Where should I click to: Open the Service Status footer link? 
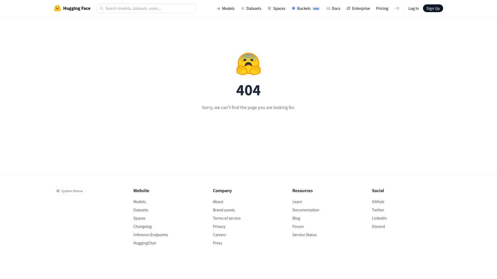tap(304, 235)
